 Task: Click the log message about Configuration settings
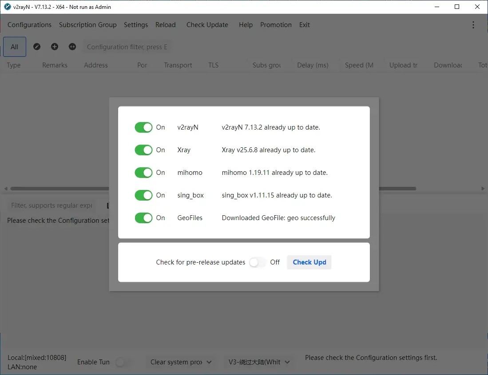(x=58, y=221)
